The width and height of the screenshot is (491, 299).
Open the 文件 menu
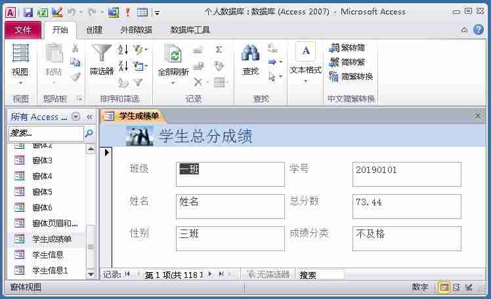pyautogui.click(x=23, y=30)
